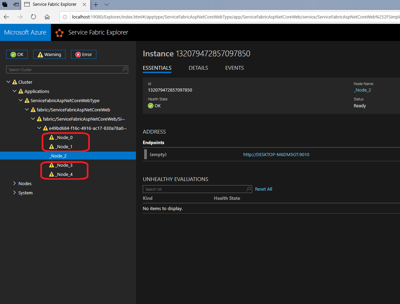Click the Microsoft Azure banner link
The width and height of the screenshot is (400, 304).
pos(25,32)
